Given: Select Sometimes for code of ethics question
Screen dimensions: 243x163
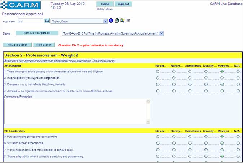Looking at the screenshot, I should coord(190,91).
